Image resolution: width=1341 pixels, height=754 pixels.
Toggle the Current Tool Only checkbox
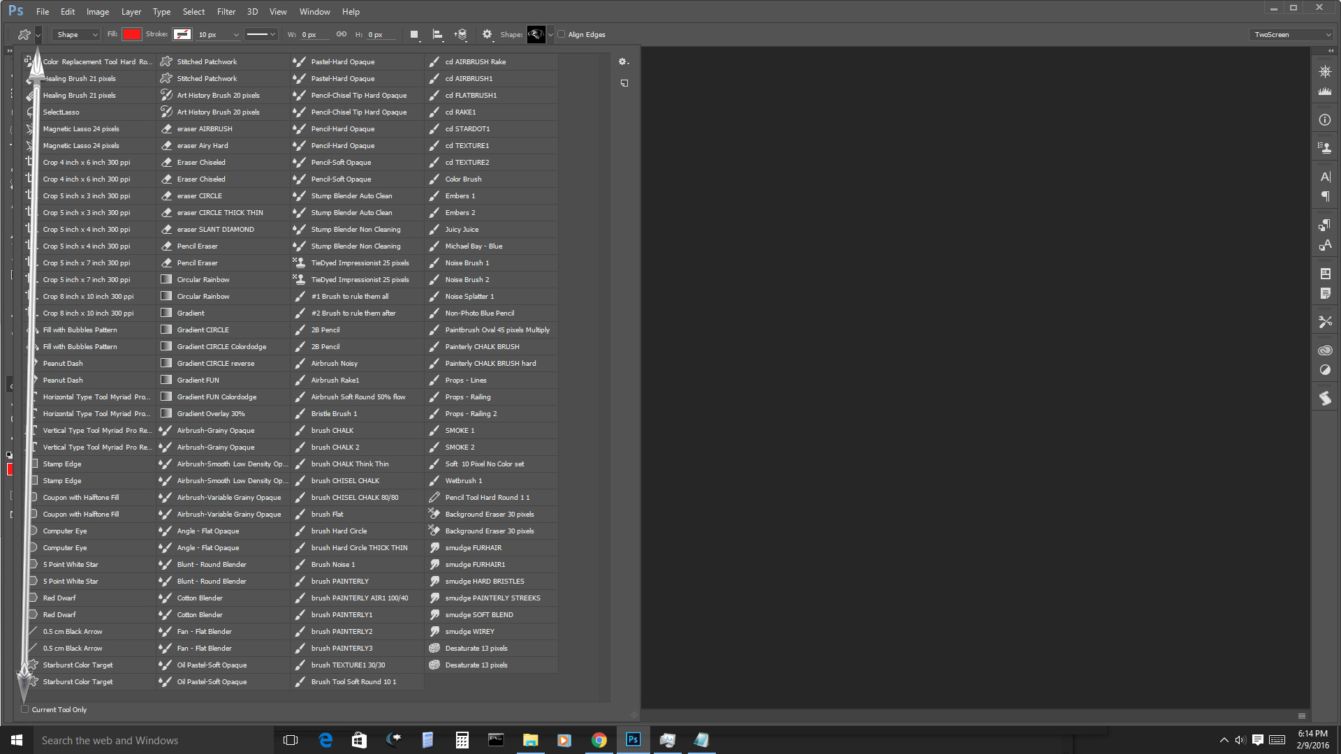click(24, 709)
